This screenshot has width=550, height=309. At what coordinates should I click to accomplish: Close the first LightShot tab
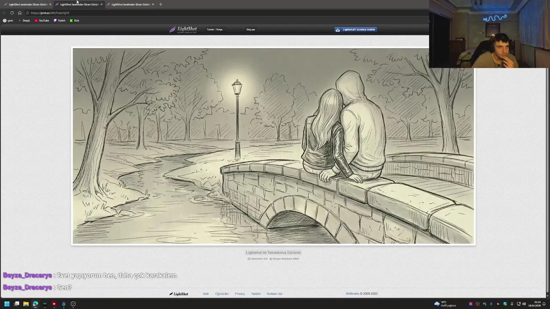click(50, 4)
